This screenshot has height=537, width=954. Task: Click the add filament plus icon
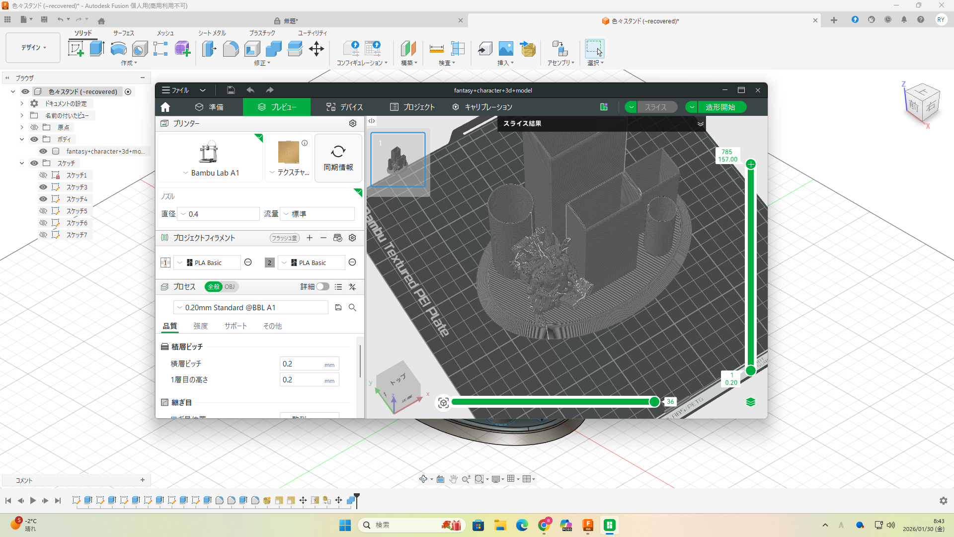[x=310, y=238]
